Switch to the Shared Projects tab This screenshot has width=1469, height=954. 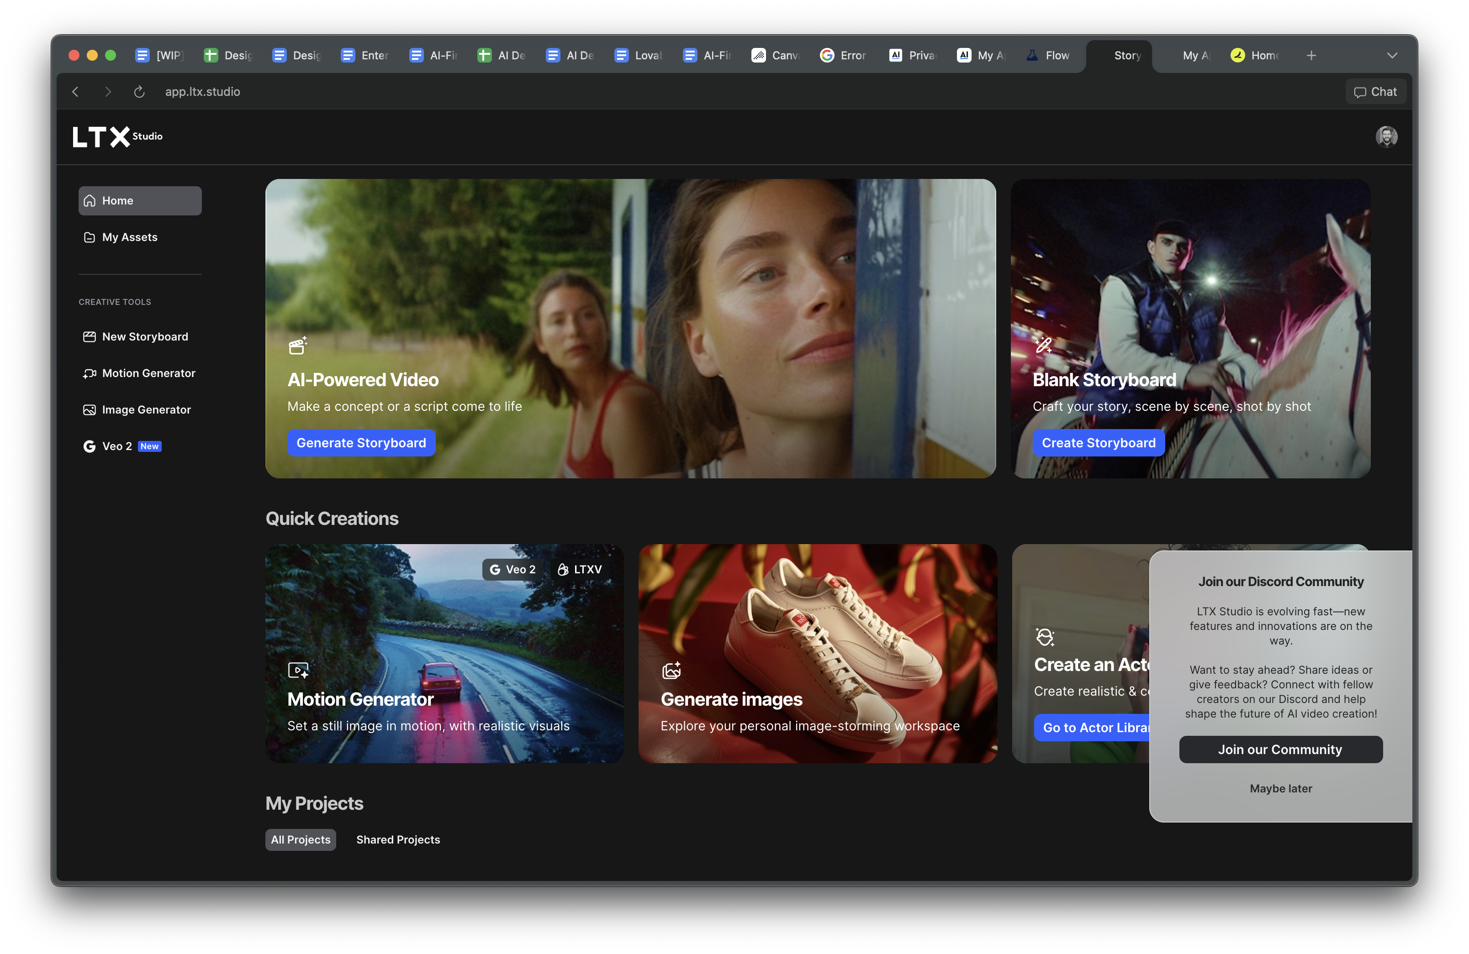pos(398,839)
